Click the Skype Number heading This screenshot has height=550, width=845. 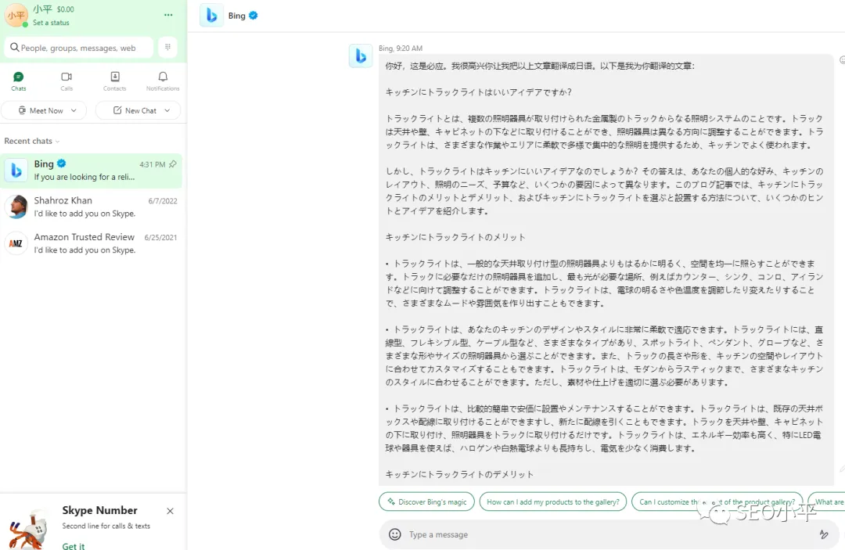click(x=99, y=510)
